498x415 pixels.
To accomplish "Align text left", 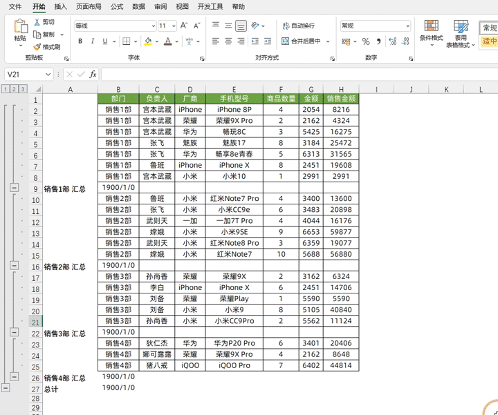I will coord(216,41).
